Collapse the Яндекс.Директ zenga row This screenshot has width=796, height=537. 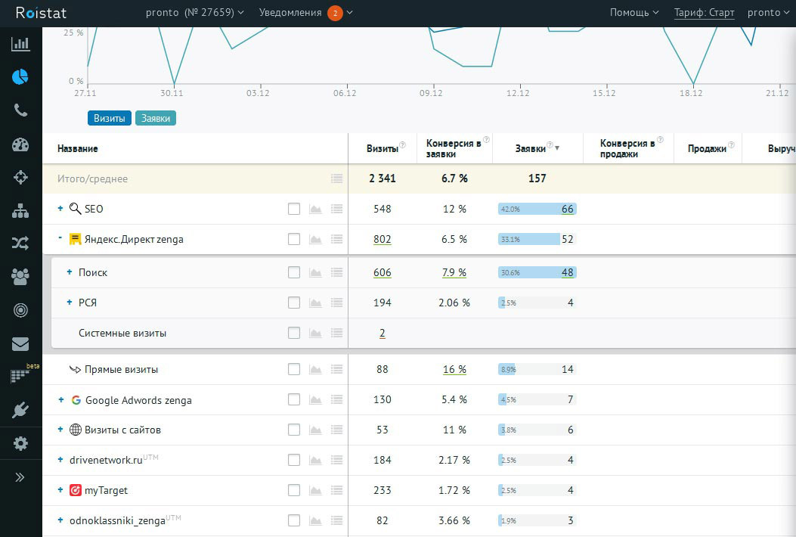click(x=60, y=239)
